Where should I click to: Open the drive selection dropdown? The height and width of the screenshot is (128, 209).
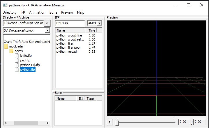pos(47,30)
